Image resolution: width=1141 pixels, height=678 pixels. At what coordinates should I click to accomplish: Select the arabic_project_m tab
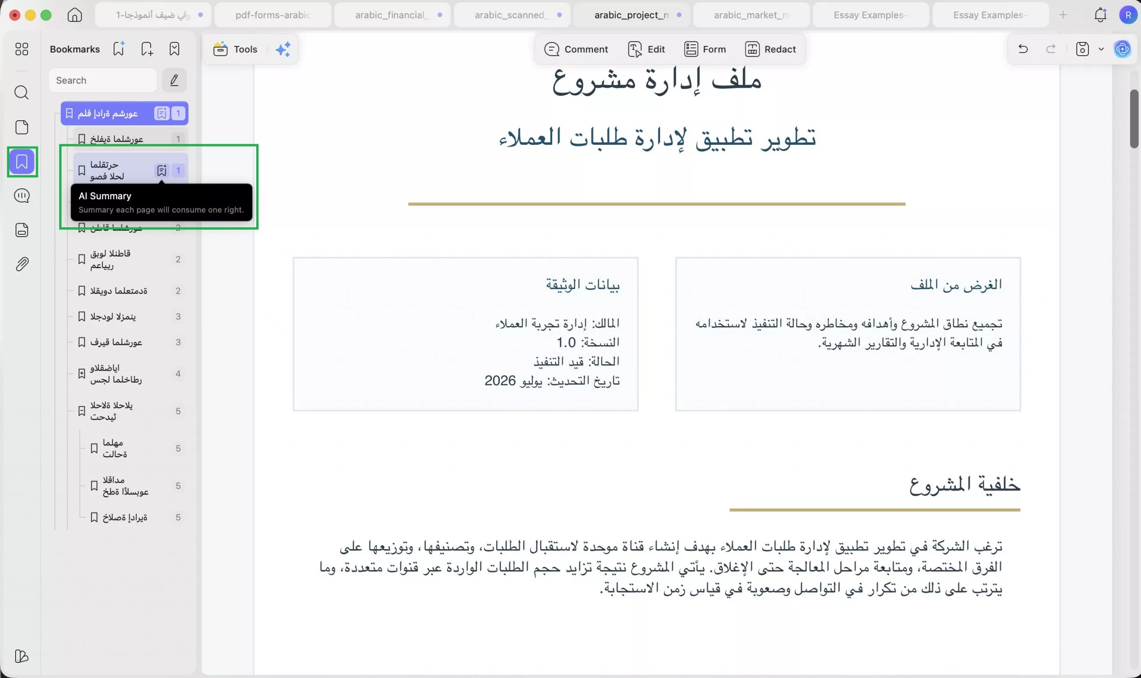pos(632,15)
